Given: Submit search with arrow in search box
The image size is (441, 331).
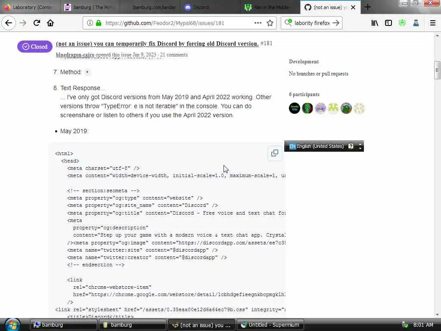Looking at the screenshot, I should (336, 23).
